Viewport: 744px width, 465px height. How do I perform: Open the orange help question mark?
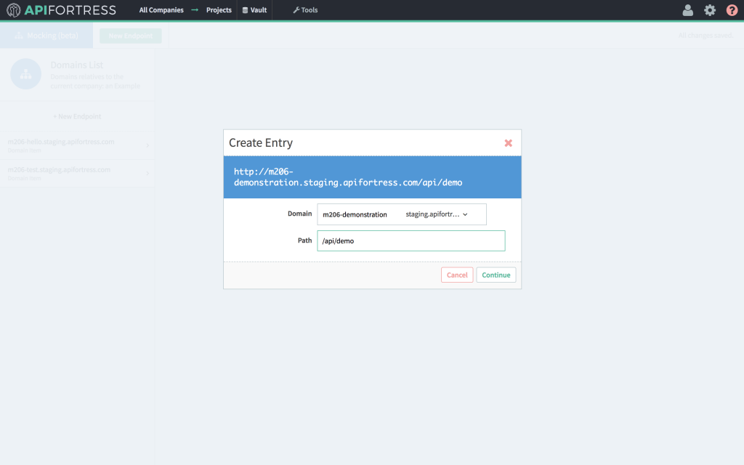point(732,9)
